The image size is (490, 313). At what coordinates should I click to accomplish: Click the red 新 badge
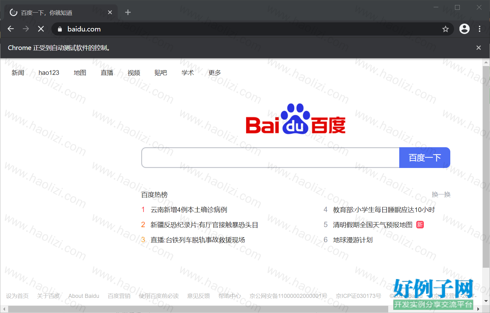[420, 225]
